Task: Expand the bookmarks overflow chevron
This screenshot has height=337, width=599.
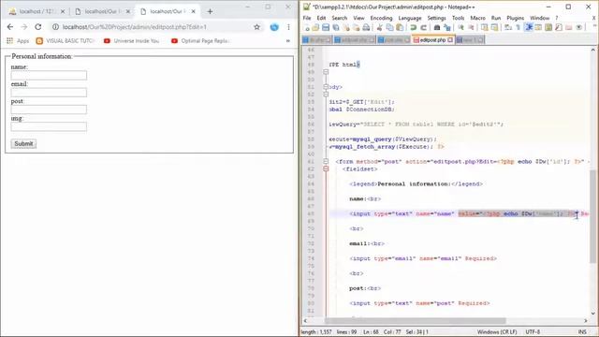Action: [x=288, y=41]
